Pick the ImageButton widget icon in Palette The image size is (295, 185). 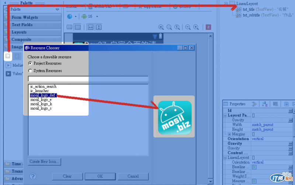click(17, 56)
